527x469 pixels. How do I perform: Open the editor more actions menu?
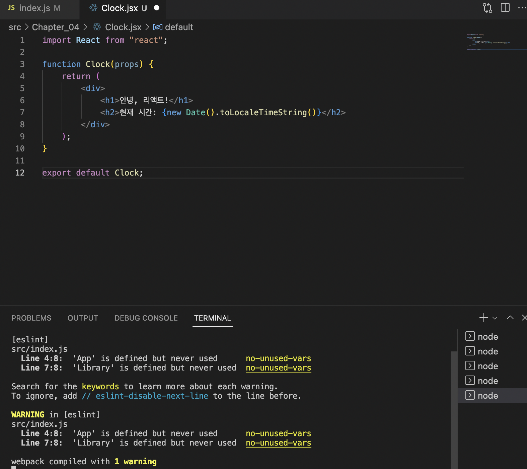tap(522, 8)
